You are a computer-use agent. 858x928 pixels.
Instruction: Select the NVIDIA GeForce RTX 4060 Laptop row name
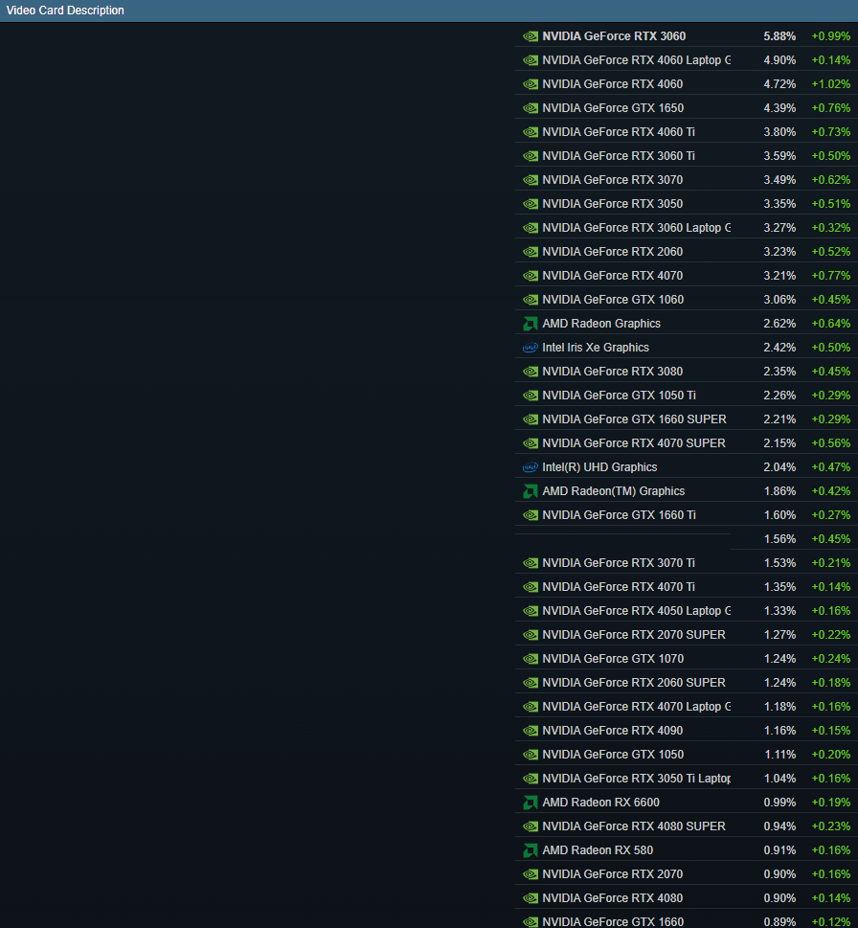click(x=635, y=60)
